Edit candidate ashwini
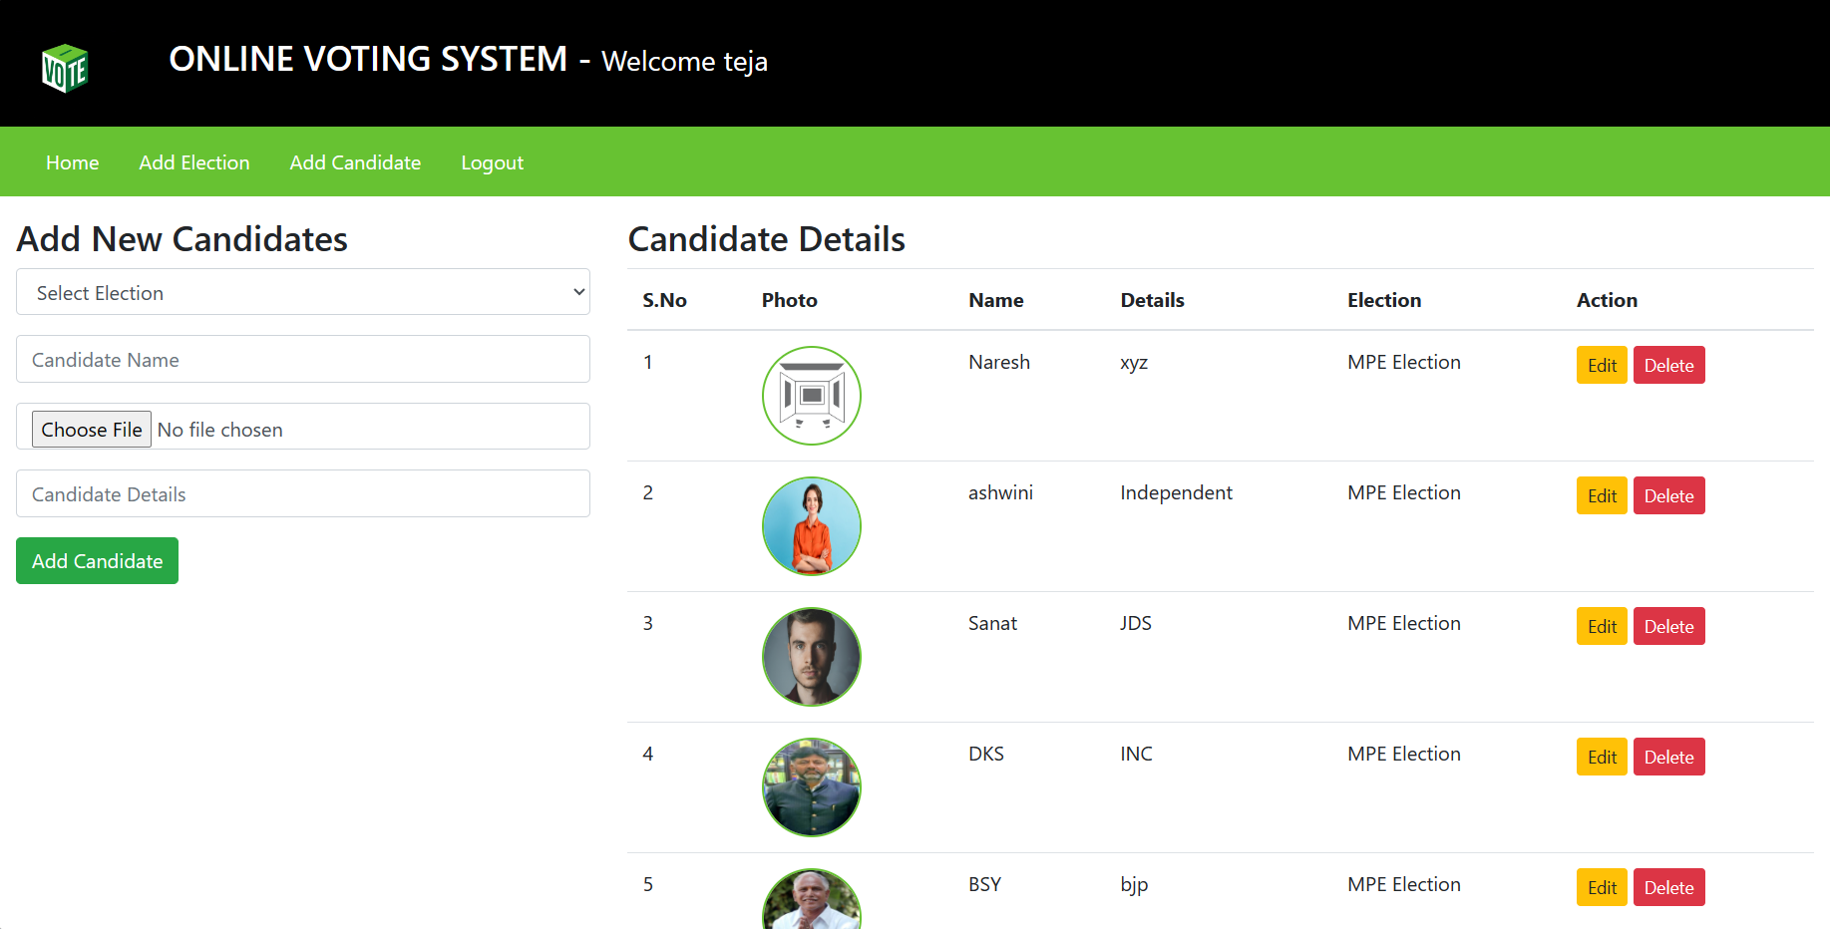 [1602, 495]
